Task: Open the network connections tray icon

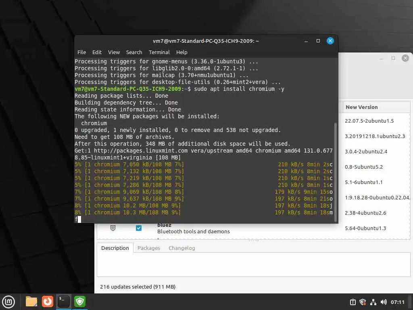Action: pos(373,302)
